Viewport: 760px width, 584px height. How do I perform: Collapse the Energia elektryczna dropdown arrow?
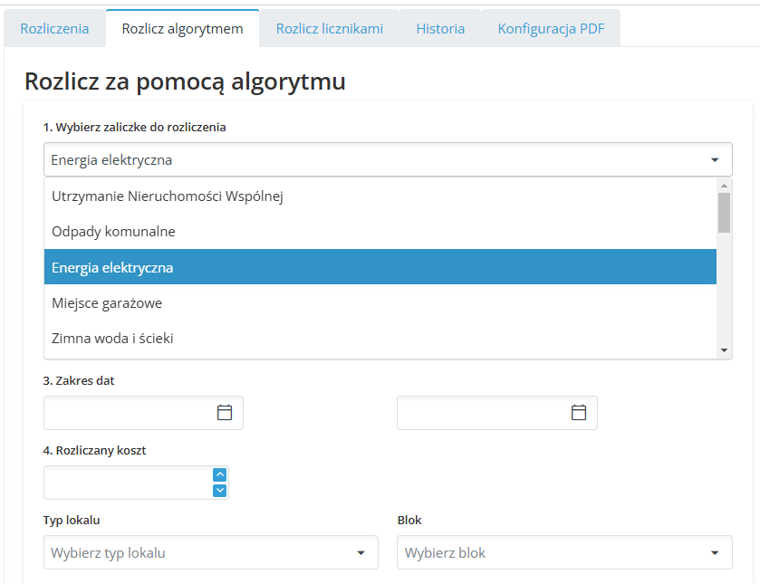(x=715, y=160)
